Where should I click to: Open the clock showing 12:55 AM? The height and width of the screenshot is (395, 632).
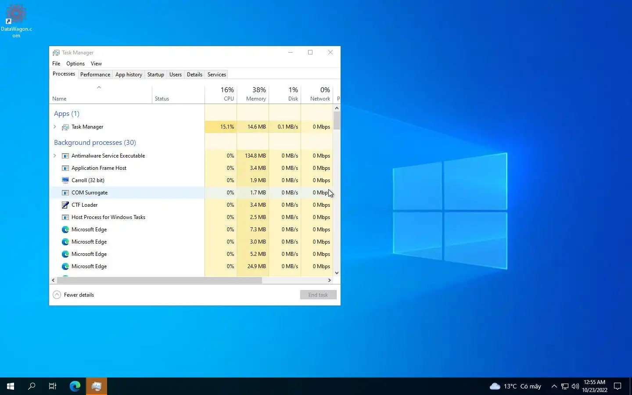(595, 386)
